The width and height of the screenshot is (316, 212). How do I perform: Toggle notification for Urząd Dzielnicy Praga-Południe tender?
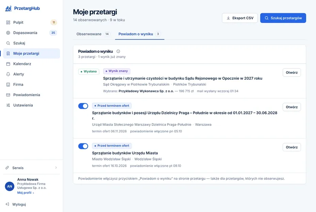click(83, 106)
